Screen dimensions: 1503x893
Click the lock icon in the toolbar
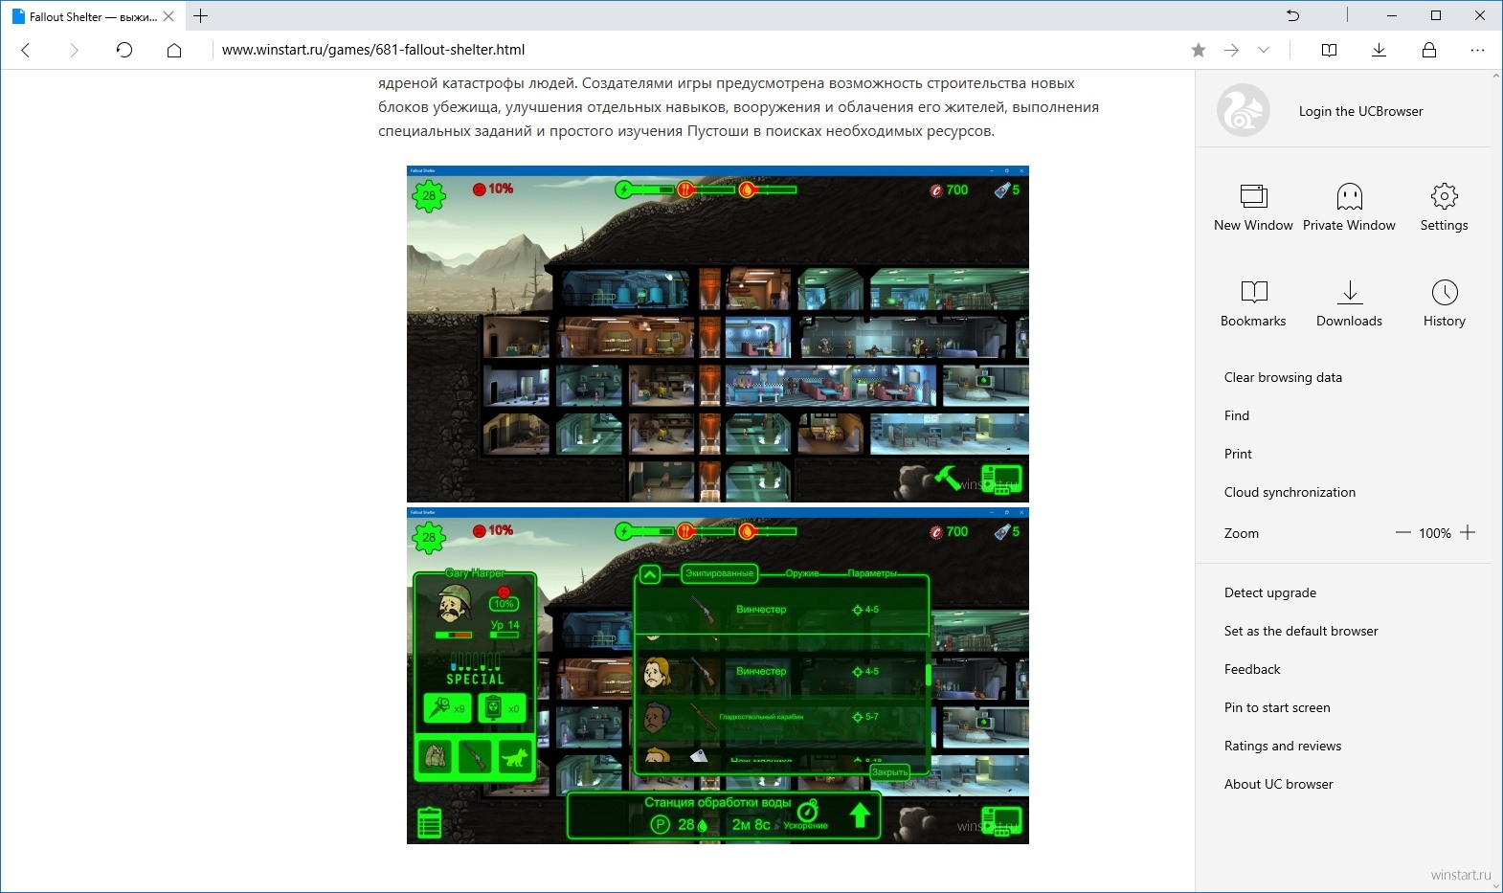click(1429, 50)
